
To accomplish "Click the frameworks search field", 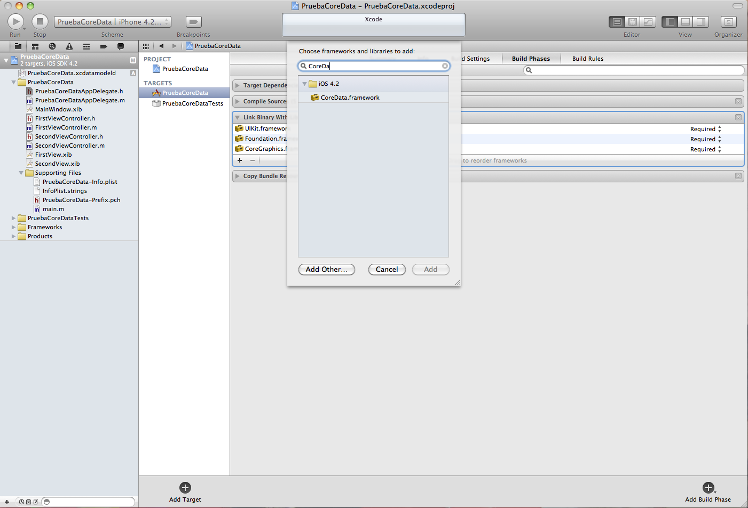I will point(374,66).
